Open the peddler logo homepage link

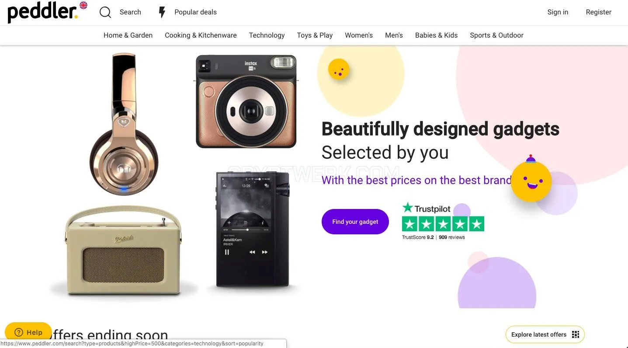(x=43, y=12)
